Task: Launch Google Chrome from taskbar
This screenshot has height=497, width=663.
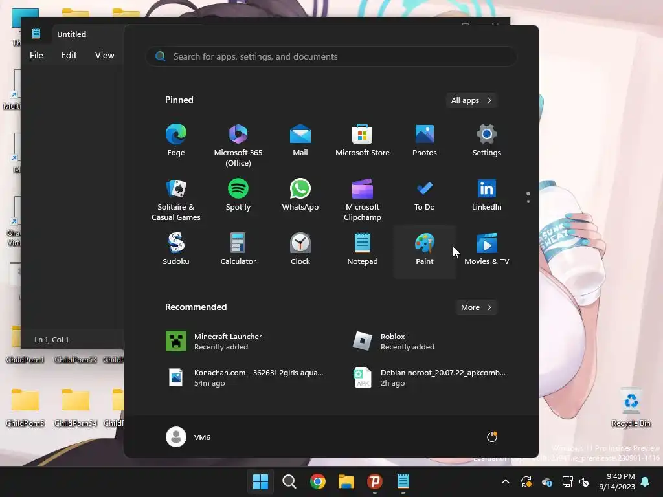Action: [x=317, y=481]
